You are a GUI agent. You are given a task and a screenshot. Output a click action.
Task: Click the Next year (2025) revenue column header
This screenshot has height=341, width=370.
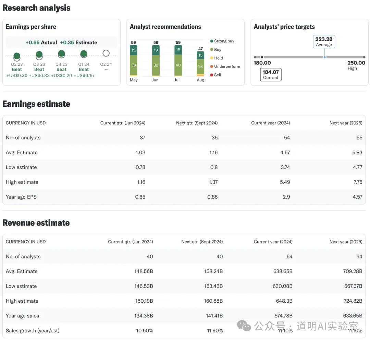click(x=346, y=242)
